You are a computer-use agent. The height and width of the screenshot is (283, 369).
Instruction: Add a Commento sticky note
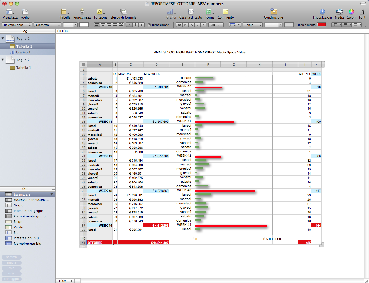pos(226,12)
